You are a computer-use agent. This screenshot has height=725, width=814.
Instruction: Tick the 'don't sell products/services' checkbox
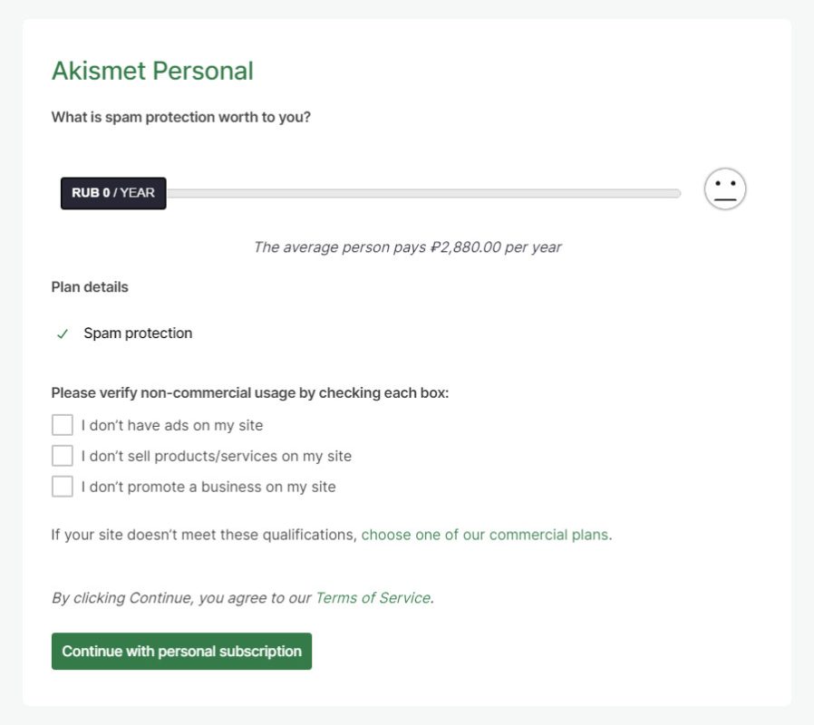point(63,456)
